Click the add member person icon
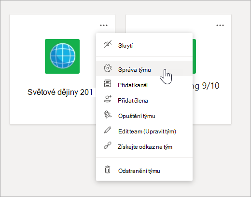251x197 pixels. [108, 99]
